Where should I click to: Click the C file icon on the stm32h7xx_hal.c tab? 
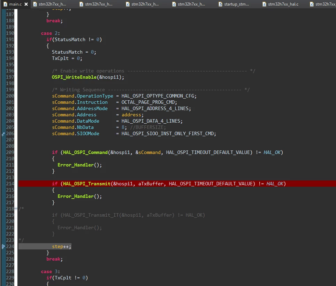(x=265, y=4)
